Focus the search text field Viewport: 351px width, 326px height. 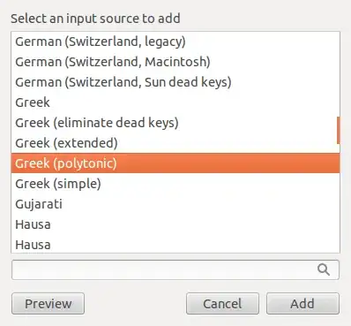pyautogui.click(x=175, y=269)
